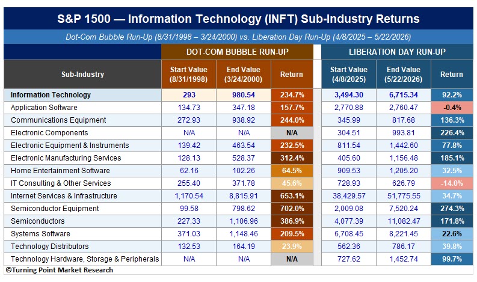Select start value 3,494.30
477x282 pixels.
point(349,95)
